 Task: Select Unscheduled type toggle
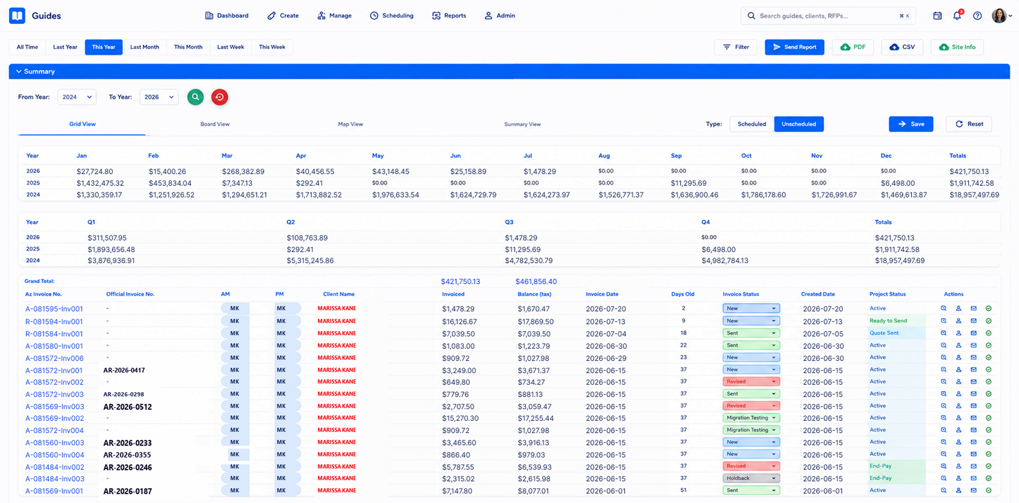click(x=799, y=124)
